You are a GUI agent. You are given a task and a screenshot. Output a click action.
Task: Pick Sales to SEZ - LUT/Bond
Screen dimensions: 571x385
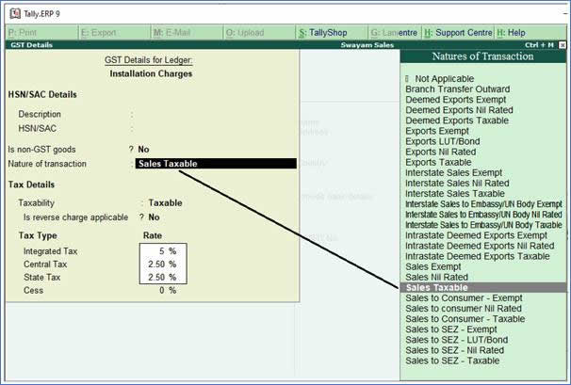[x=456, y=340]
